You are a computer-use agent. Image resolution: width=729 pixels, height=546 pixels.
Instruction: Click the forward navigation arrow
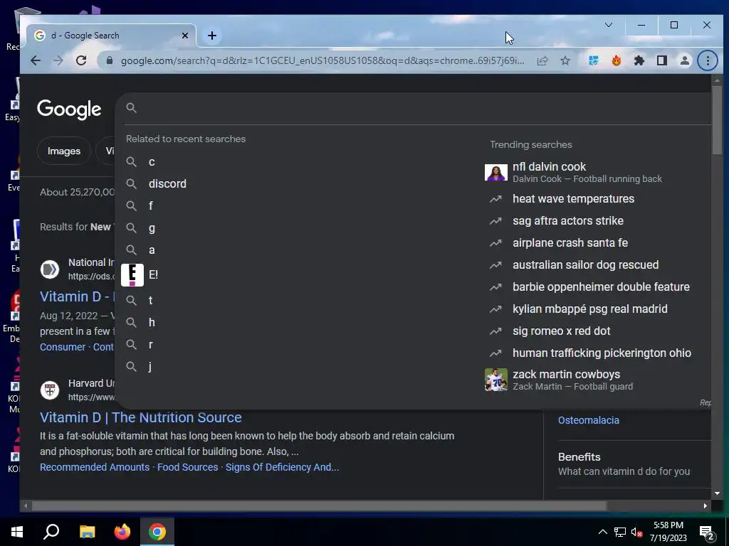[x=58, y=60]
